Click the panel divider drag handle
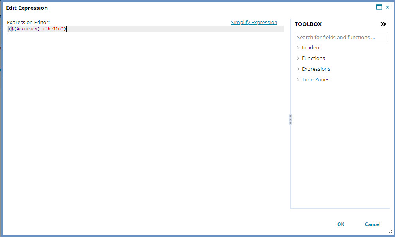This screenshot has height=237, width=395. pyautogui.click(x=290, y=120)
